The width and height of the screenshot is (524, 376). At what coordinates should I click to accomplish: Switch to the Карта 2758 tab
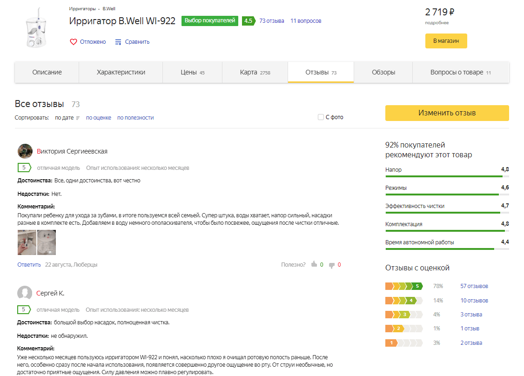tap(255, 72)
